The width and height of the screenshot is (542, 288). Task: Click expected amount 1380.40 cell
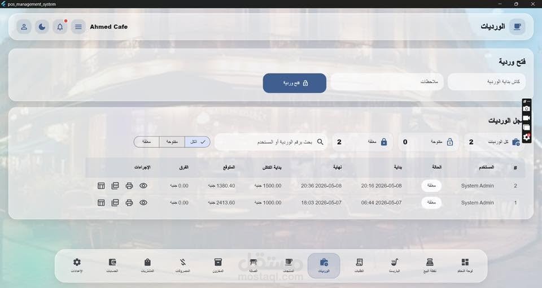(x=221, y=186)
